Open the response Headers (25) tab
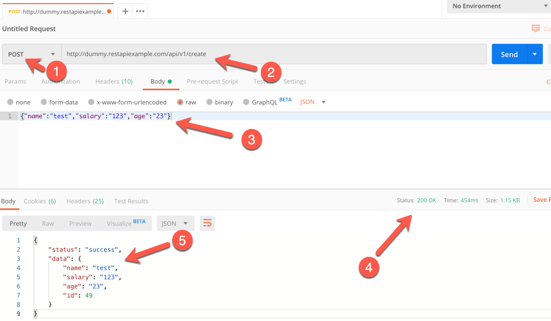Screen dimensions: 551x321 85,201
